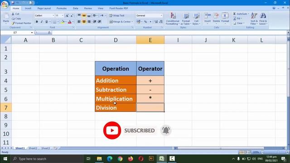Decrease decimal places
290x163 pixels.
(161, 22)
